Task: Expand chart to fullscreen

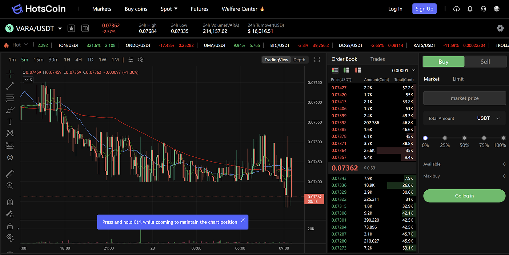Action: [x=317, y=59]
